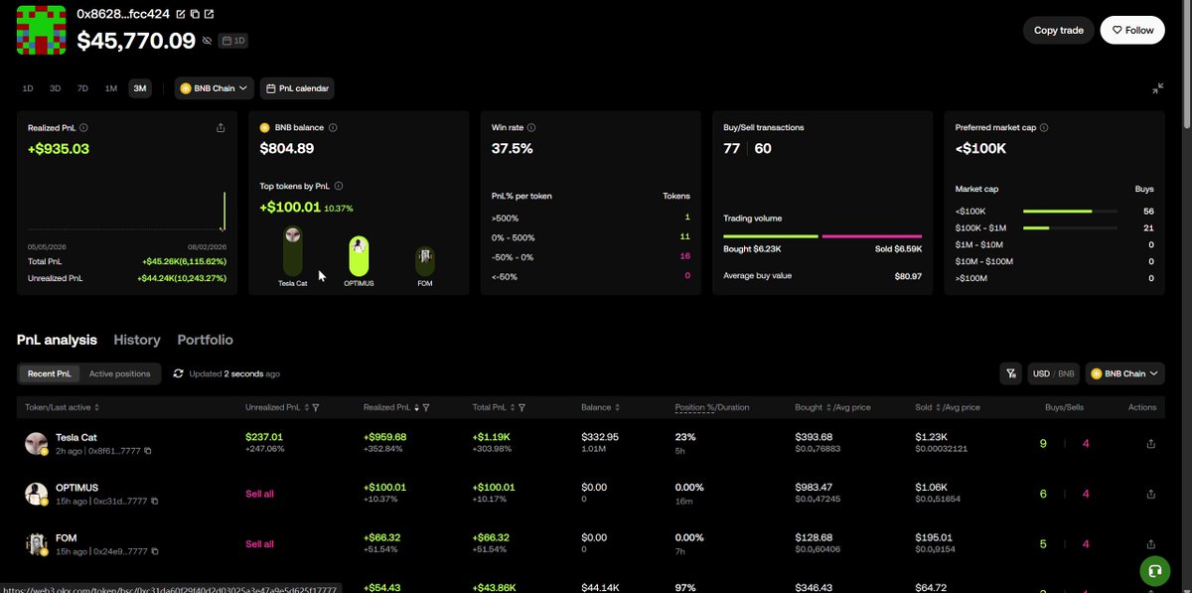Copy trade from this wallet
This screenshot has width=1192, height=593.
coord(1059,30)
